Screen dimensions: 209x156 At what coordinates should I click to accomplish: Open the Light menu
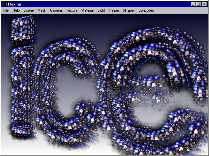click(x=101, y=10)
